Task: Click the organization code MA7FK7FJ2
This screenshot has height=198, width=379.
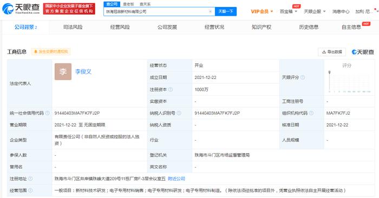Action: coord(338,113)
